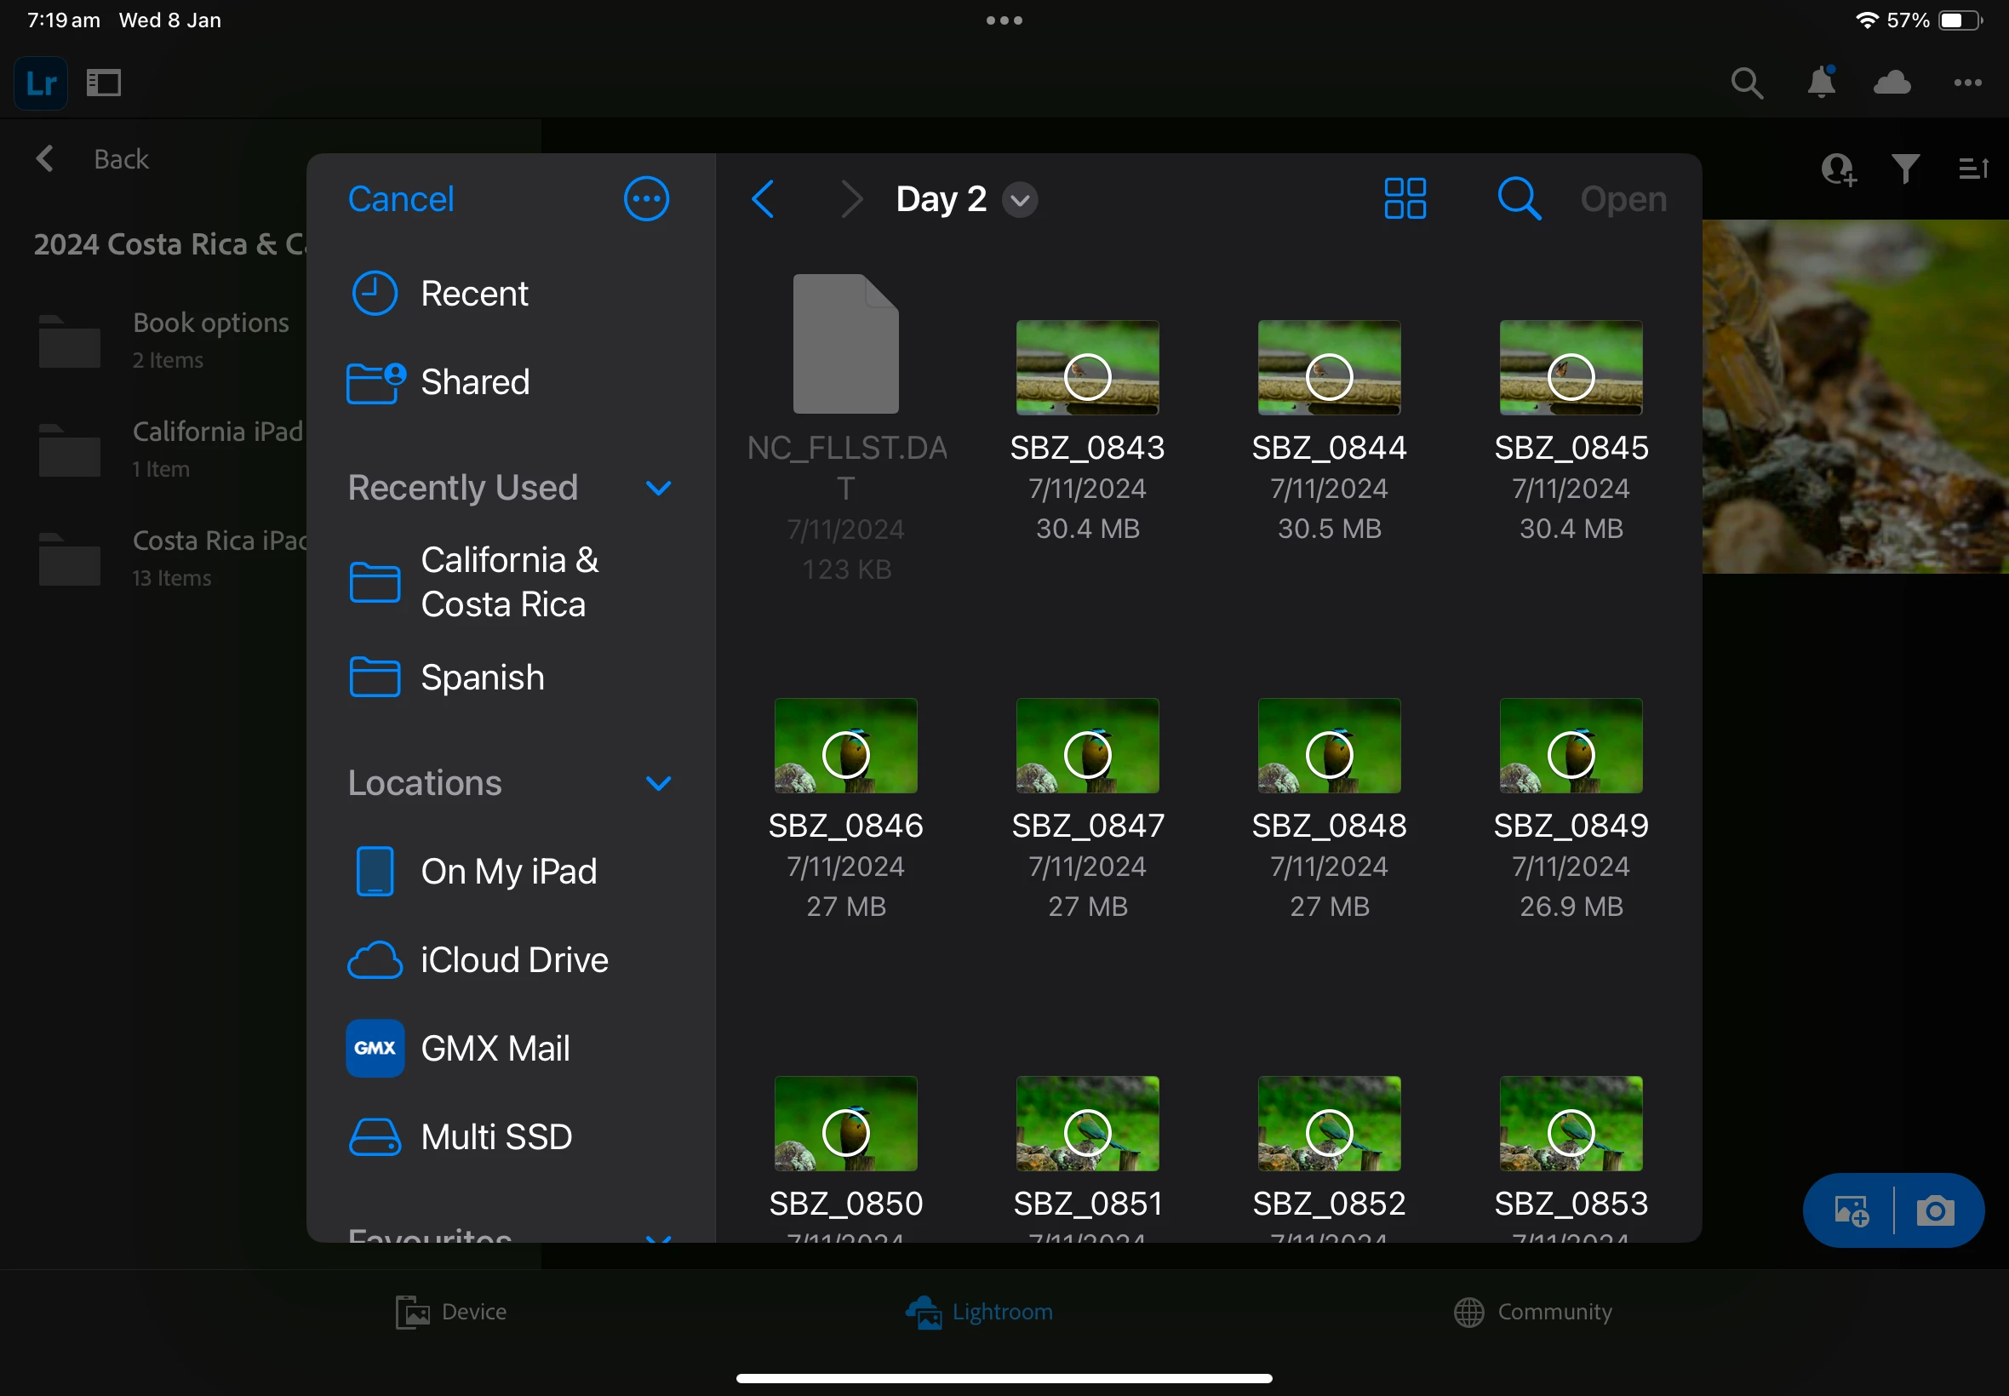The width and height of the screenshot is (2009, 1396).
Task: Open the filter funnel icon
Action: (1905, 168)
